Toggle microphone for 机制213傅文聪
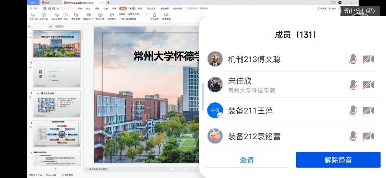The height and width of the screenshot is (178, 386). click(353, 59)
